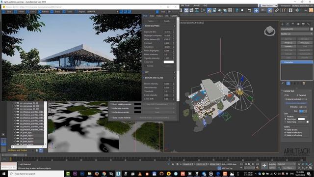The height and width of the screenshot is (177, 314).
Task: Click the Undo arrow icon in main toolbar
Action: click(x=249, y=10)
